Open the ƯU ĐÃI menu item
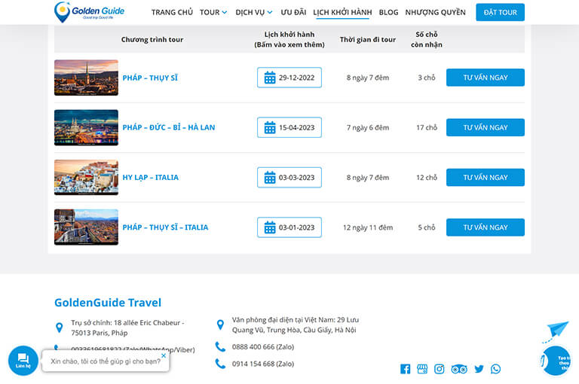 point(293,12)
